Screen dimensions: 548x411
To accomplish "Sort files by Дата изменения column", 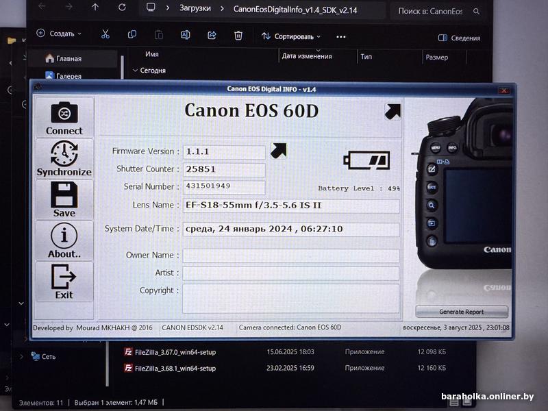I will click(307, 56).
